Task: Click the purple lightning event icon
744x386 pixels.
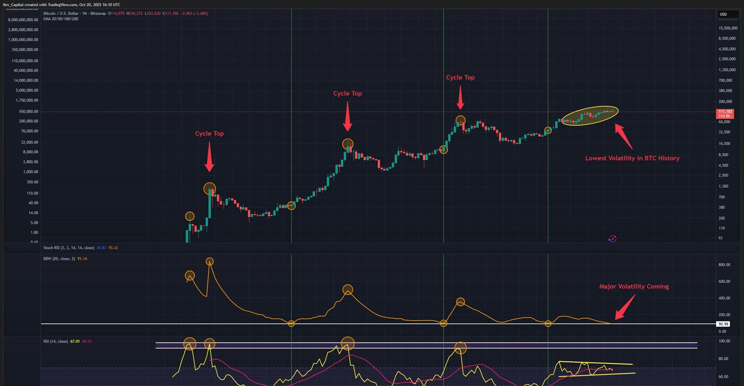Action: point(612,239)
